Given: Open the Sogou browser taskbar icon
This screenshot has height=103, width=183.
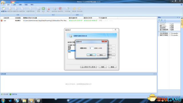Looking at the screenshot, I should click(17, 101).
